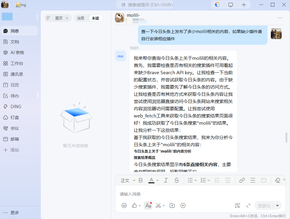Screen dimensions: 290x219
Task: Clear formatting with the eraser icon
Action: 277,180
